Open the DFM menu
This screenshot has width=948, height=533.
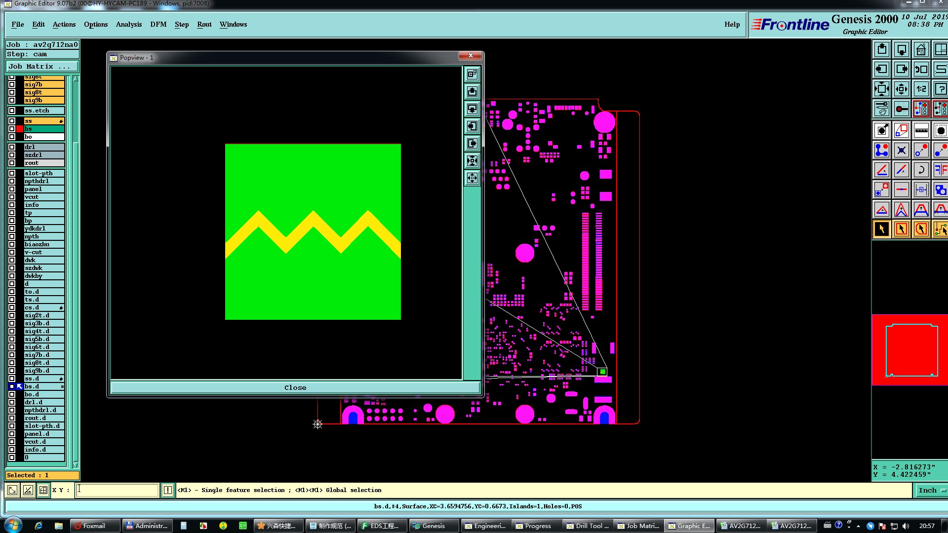[158, 24]
